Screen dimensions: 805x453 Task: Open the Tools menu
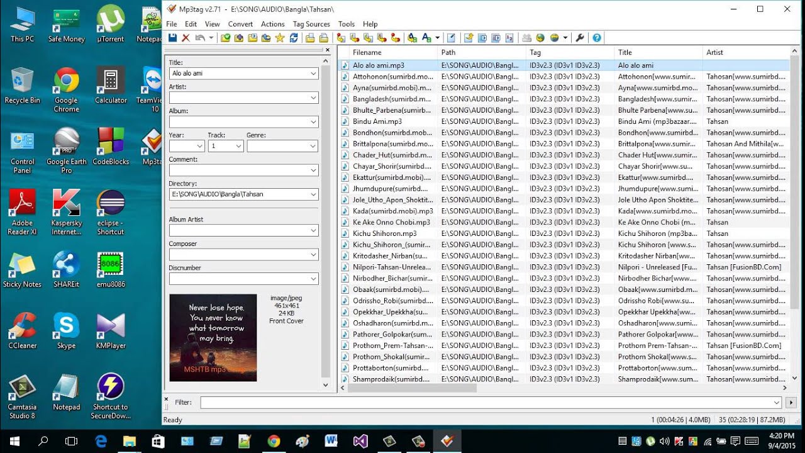(347, 24)
